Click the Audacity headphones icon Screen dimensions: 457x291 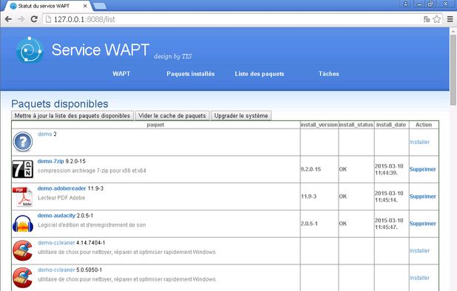(23, 224)
